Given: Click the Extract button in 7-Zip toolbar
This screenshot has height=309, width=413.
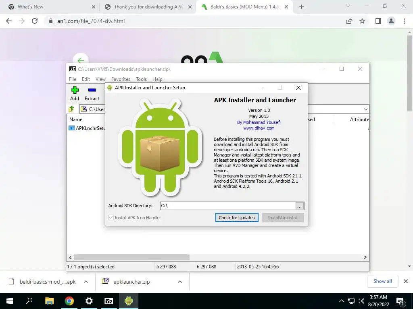Looking at the screenshot, I should pos(92,93).
